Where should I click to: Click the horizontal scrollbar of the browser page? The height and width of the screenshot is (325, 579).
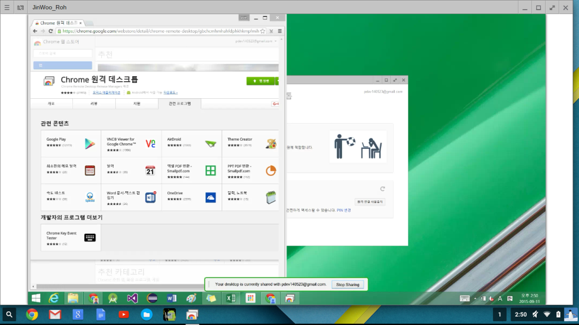click(120, 286)
